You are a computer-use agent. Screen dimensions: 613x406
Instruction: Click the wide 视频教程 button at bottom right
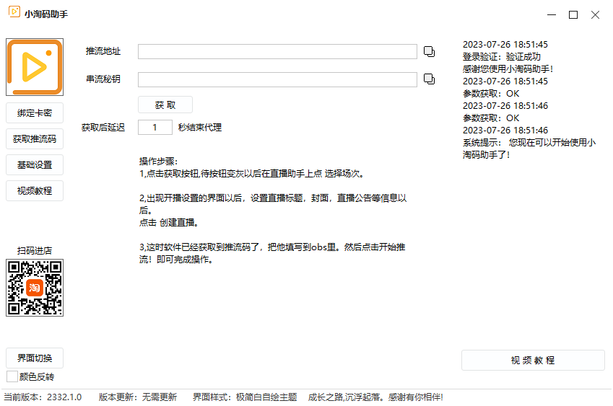[533, 360]
